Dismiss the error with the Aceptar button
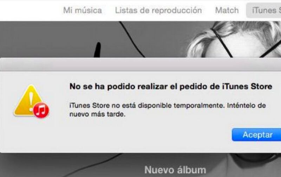 click(x=257, y=135)
